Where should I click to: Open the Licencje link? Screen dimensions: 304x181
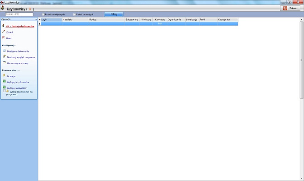click(x=11, y=76)
